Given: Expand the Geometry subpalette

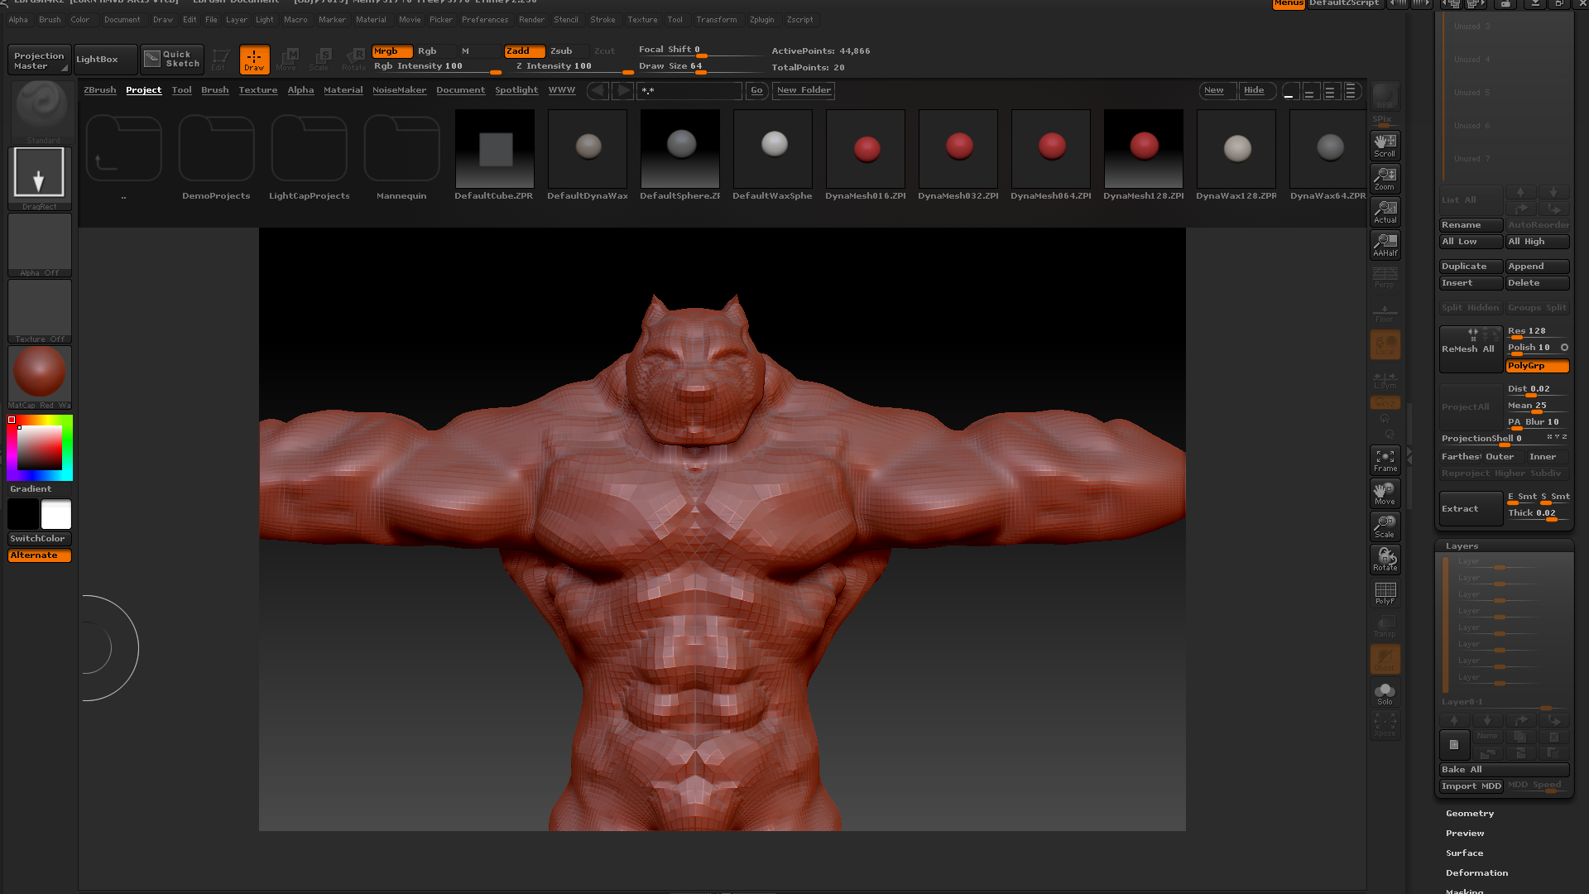Looking at the screenshot, I should point(1469,813).
